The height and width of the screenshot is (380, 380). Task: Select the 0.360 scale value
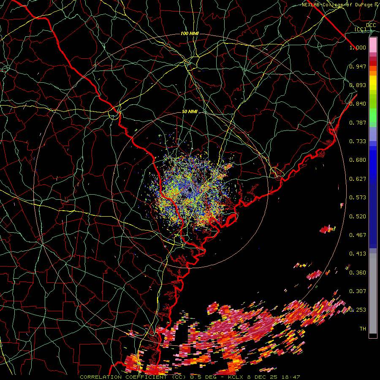coord(358,273)
